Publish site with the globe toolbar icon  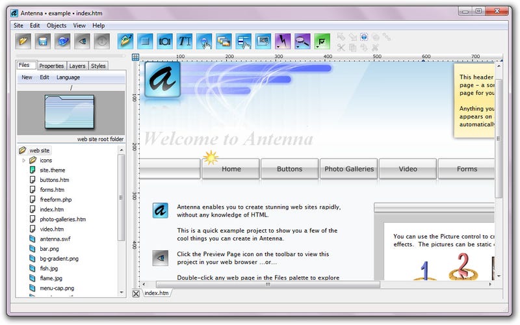(x=62, y=41)
